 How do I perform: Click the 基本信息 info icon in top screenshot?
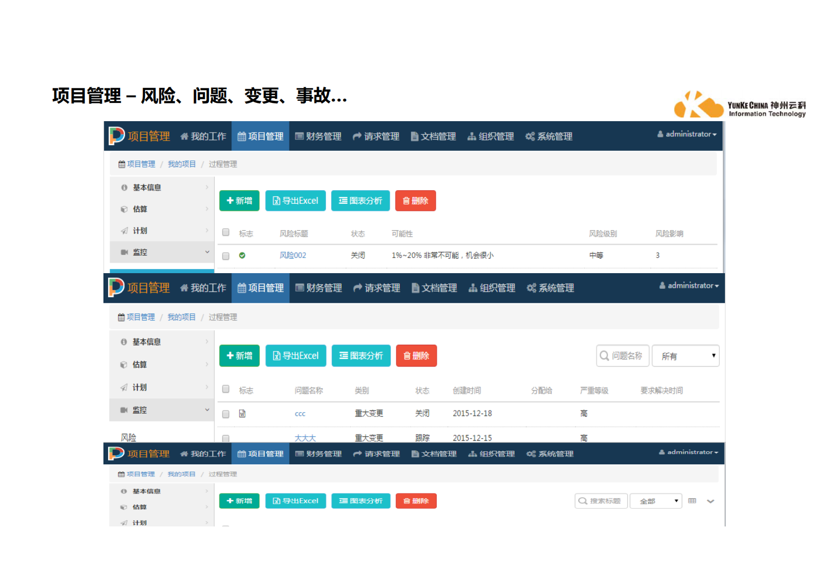(124, 187)
